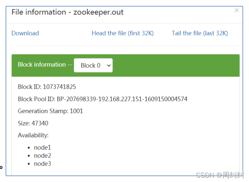The height and width of the screenshot is (182, 249).
Task: Click the Generation Stamp: 1001 line
Action: [50, 111]
